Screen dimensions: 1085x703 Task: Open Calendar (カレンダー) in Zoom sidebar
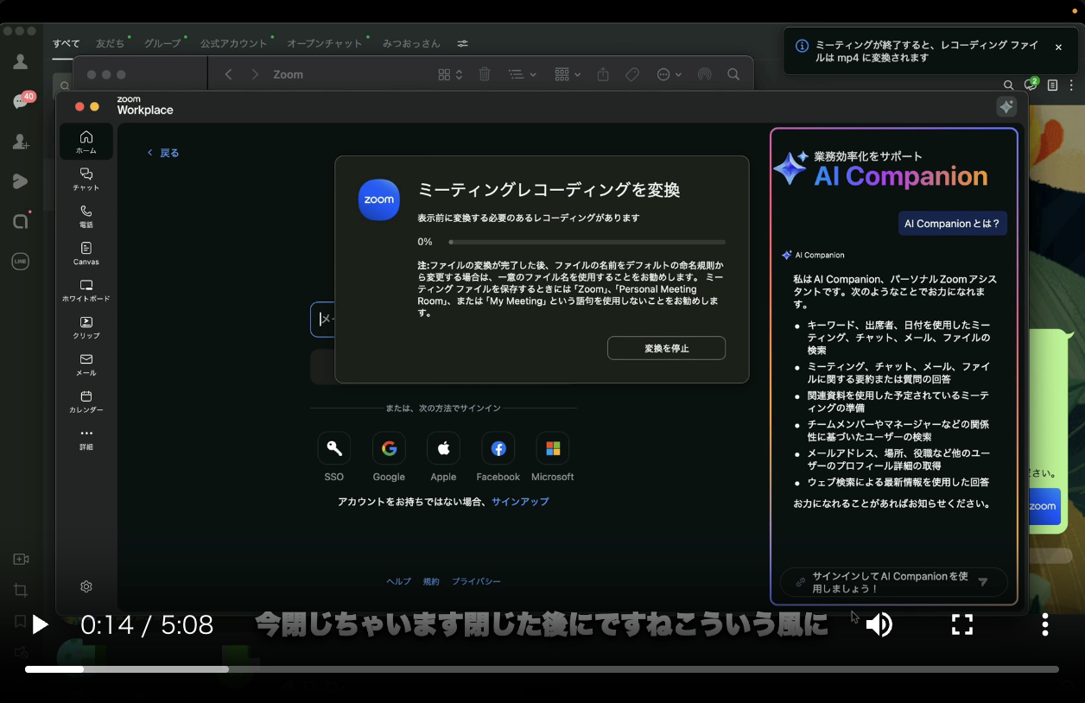pyautogui.click(x=86, y=402)
